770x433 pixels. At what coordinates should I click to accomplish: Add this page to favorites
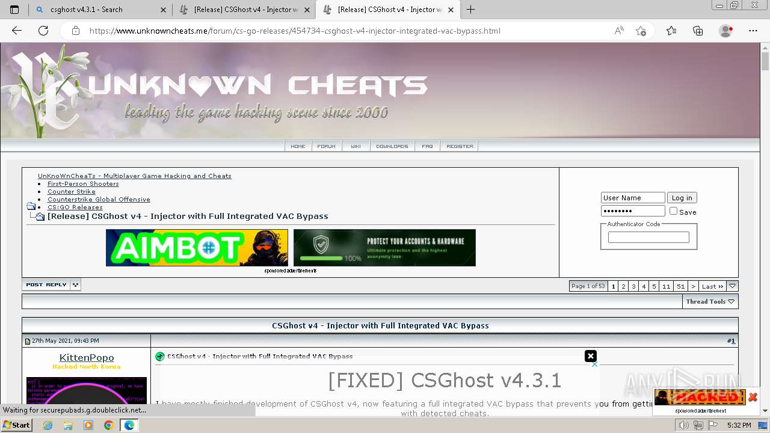641,31
